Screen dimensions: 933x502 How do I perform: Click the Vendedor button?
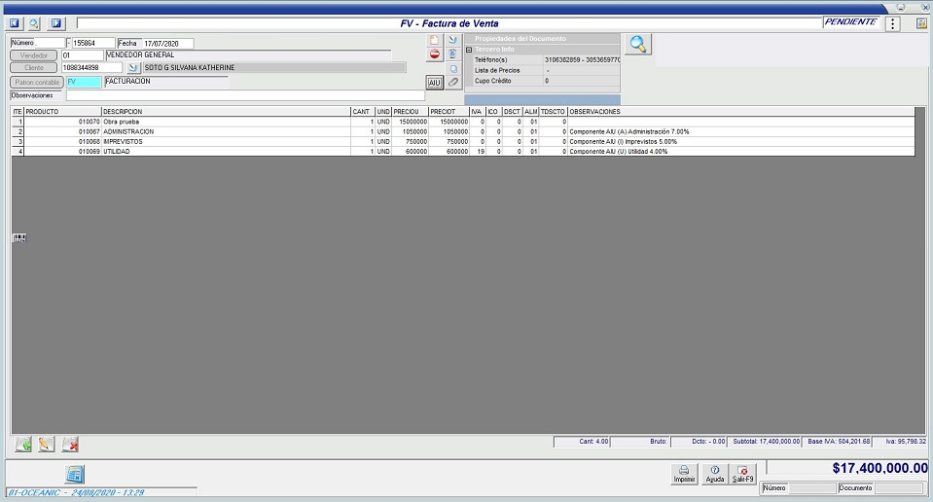tap(34, 55)
